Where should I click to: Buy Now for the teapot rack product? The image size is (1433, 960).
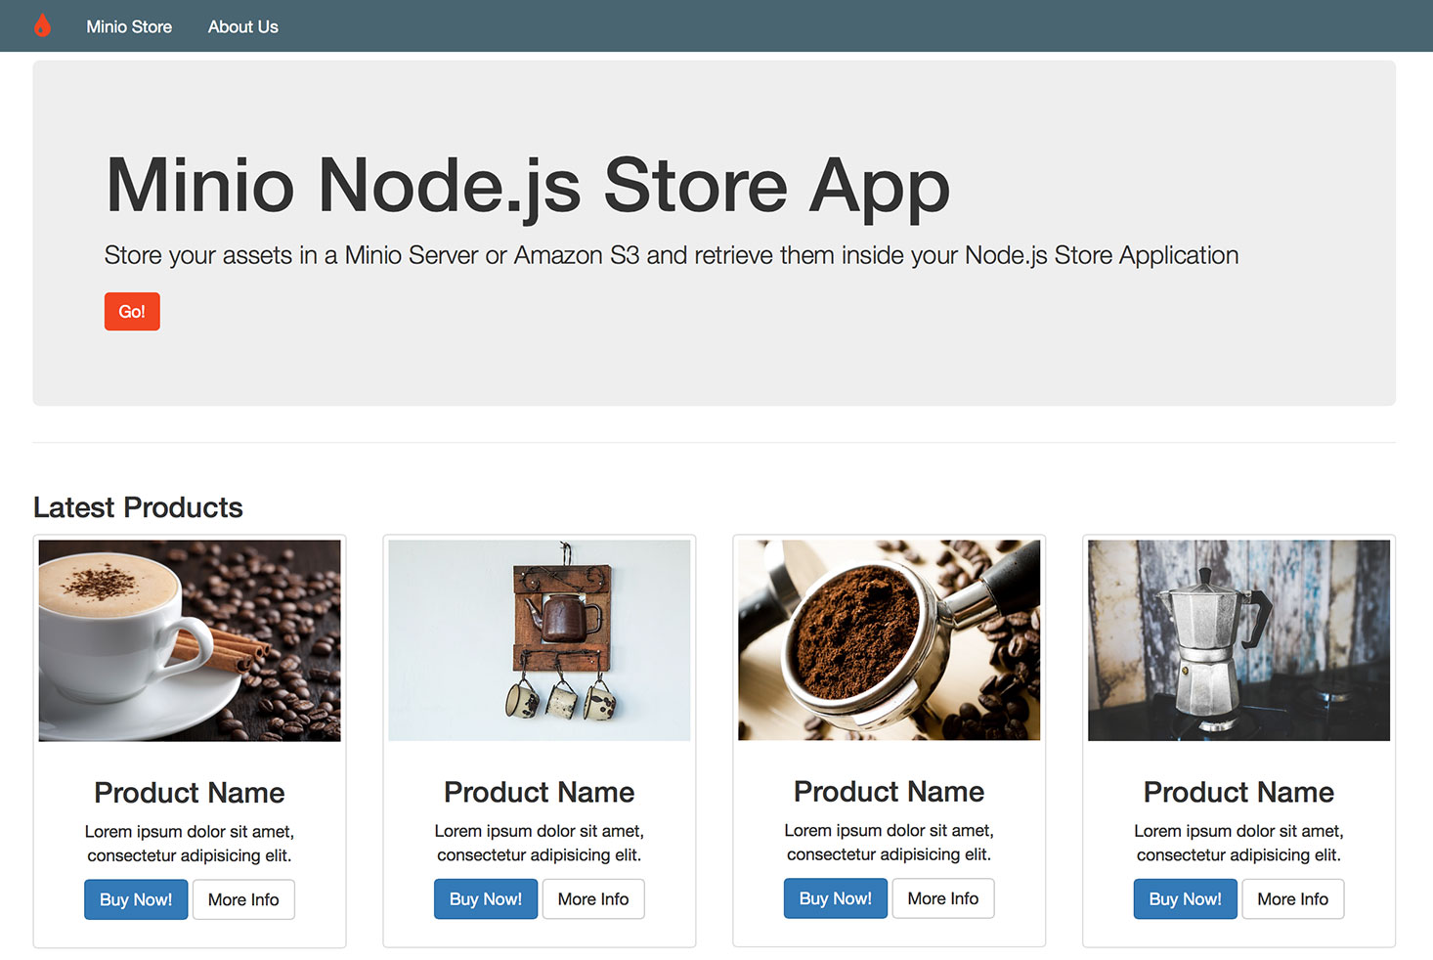pyautogui.click(x=486, y=898)
